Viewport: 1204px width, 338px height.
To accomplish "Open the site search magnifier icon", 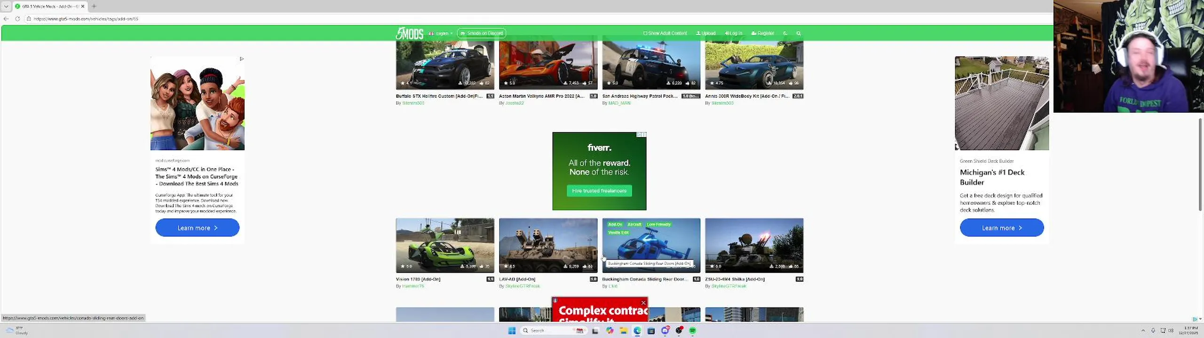I will click(x=798, y=33).
